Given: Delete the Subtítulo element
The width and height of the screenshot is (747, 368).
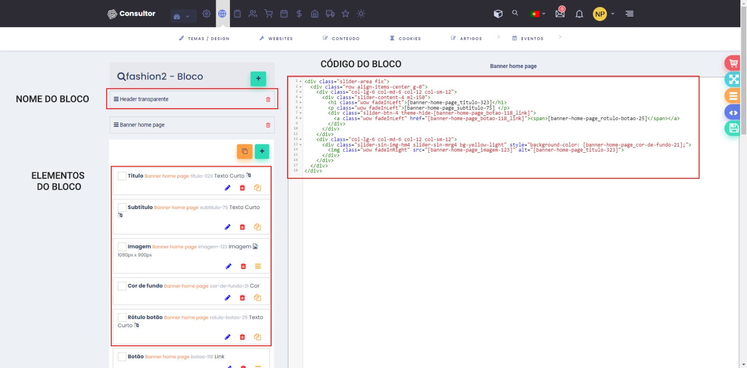Looking at the screenshot, I should (x=242, y=227).
